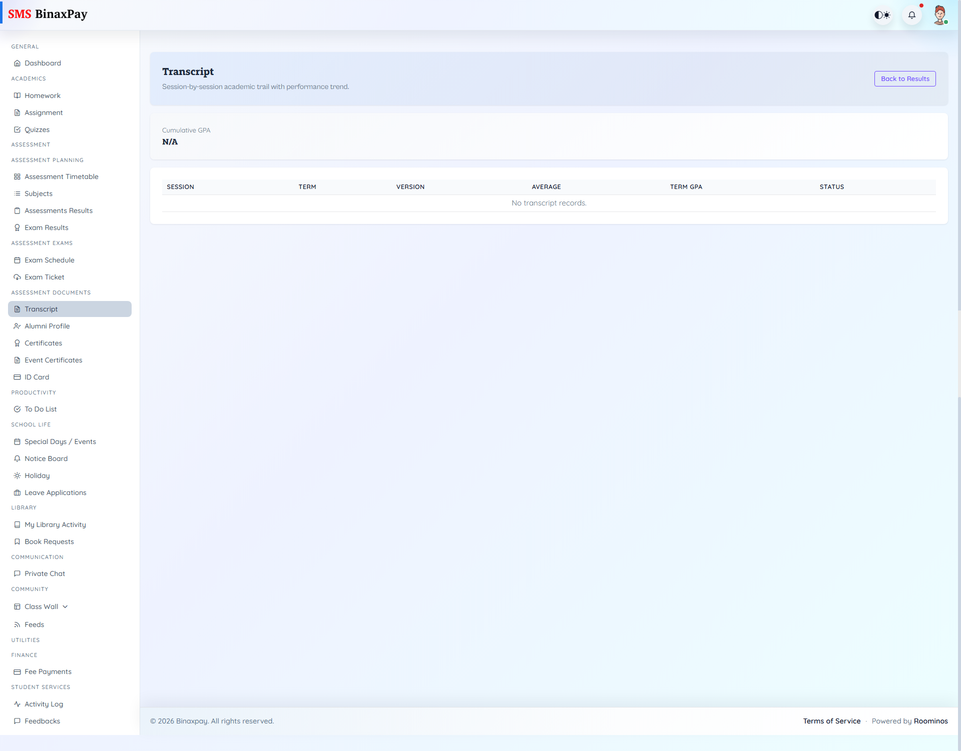
Task: Select the Exam Ticket sidebar icon
Action: pos(17,277)
